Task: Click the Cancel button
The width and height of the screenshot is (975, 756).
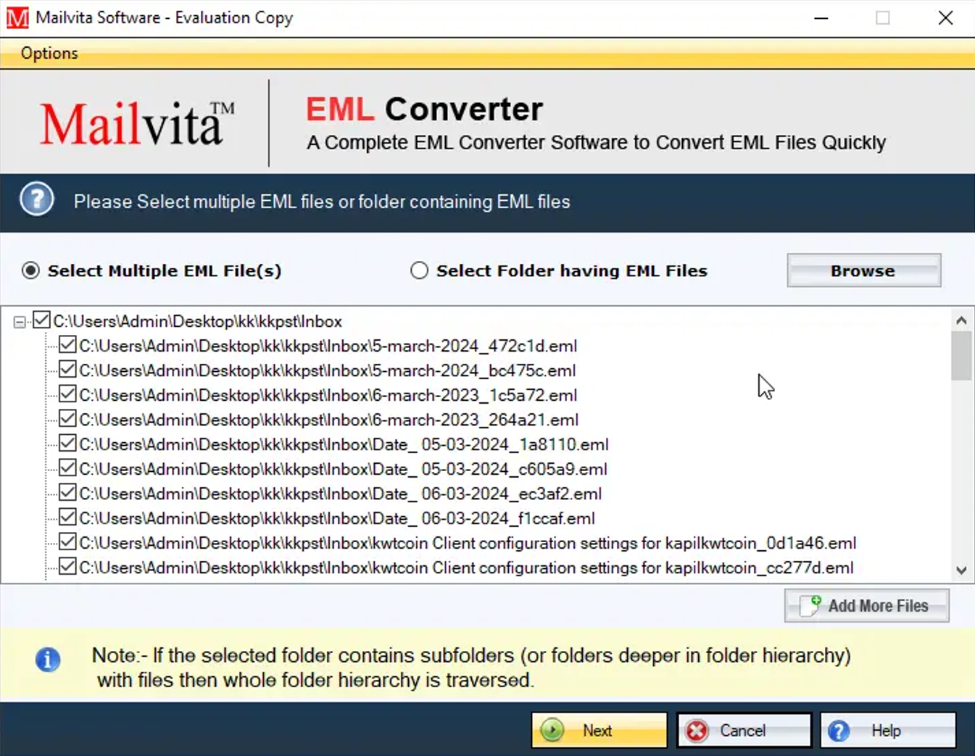Action: tap(744, 730)
